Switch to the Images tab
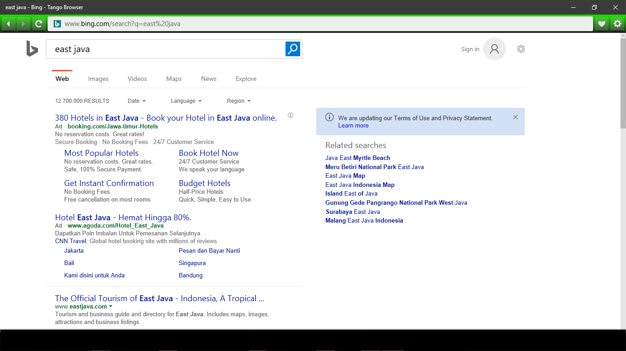 pyautogui.click(x=99, y=79)
